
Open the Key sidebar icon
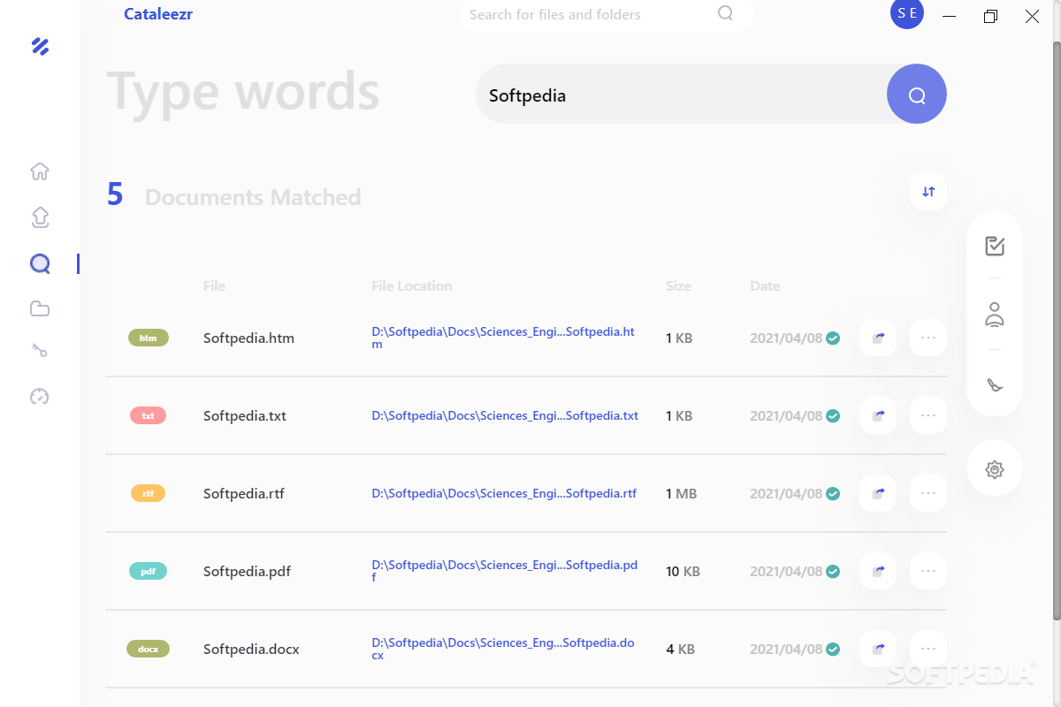point(40,351)
